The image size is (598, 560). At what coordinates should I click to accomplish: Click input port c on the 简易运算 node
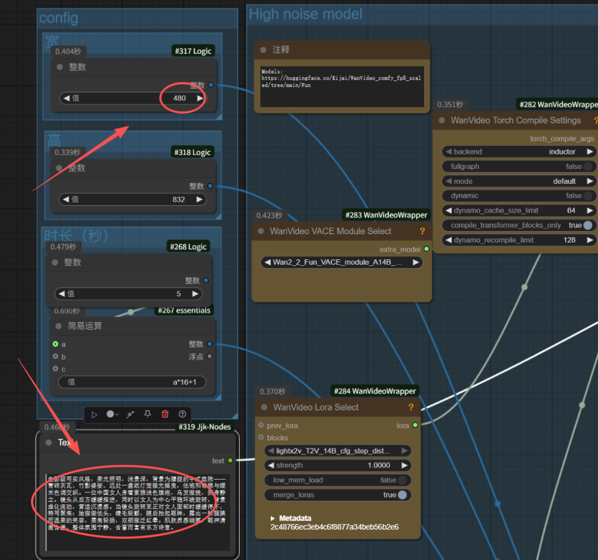coord(55,368)
